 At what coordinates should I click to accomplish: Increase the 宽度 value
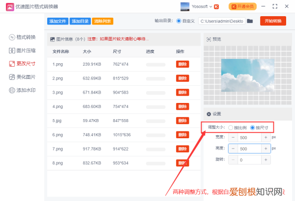click(266, 138)
